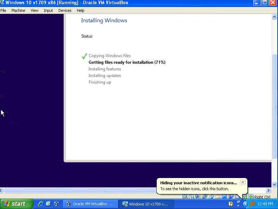
Task: Launch Internet Explorer from Quick Launch
Action: [x=41, y=204]
